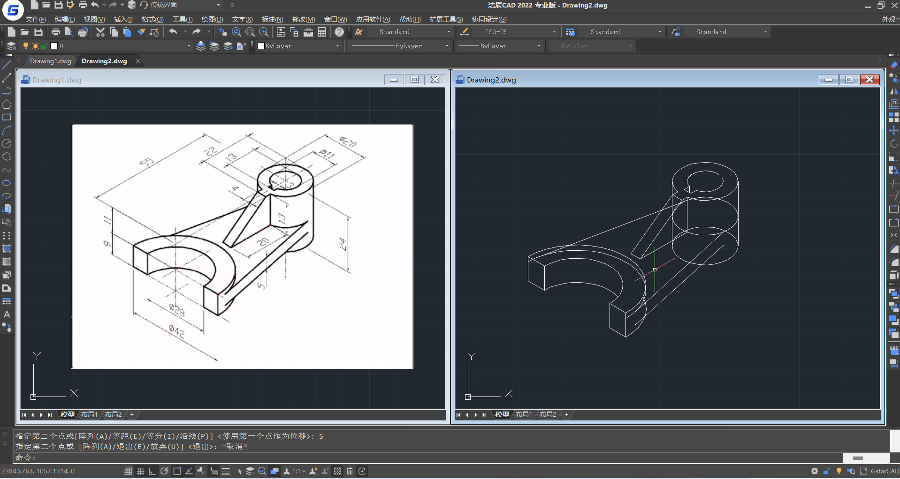Click the Print Preview icon

[x=69, y=32]
